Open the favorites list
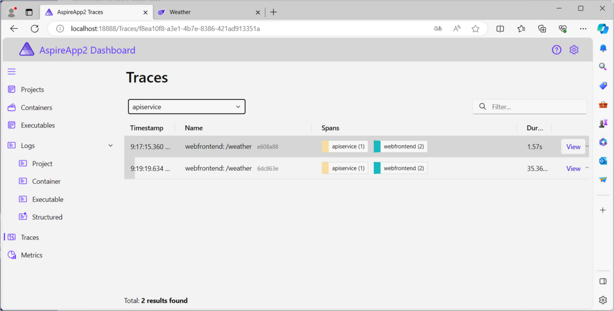The image size is (614, 311). point(521,29)
